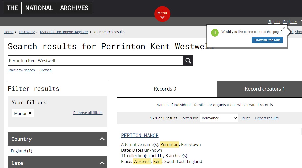Click the Export results link
This screenshot has height=168, width=302.
267,118
